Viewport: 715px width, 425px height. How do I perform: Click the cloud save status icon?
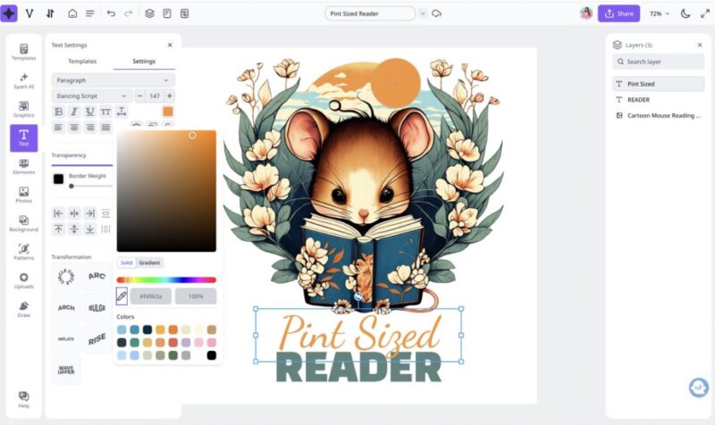pyautogui.click(x=436, y=13)
